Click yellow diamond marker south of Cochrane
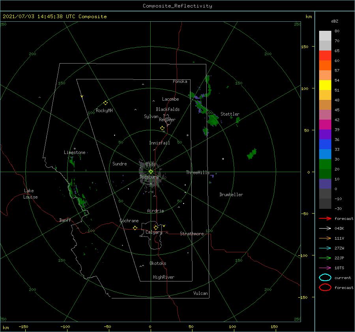The width and height of the screenshot is (355, 332). (x=135, y=228)
